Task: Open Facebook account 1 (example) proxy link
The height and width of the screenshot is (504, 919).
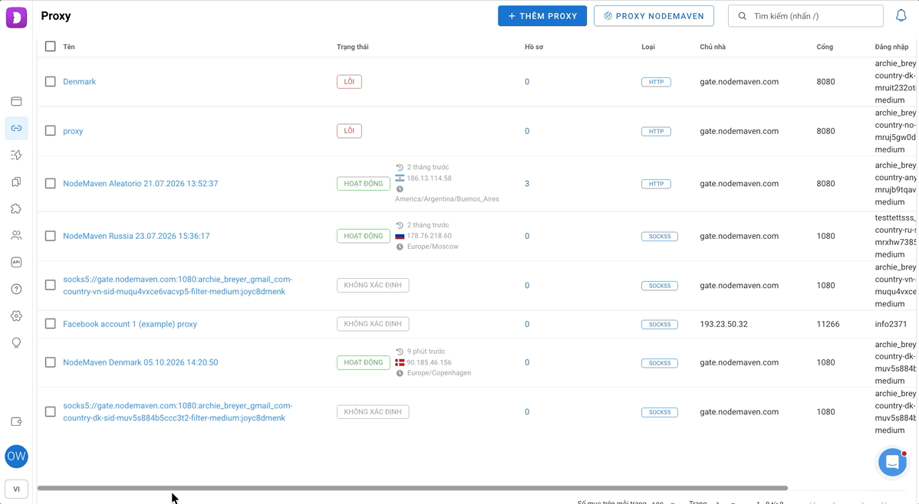Action: [130, 324]
